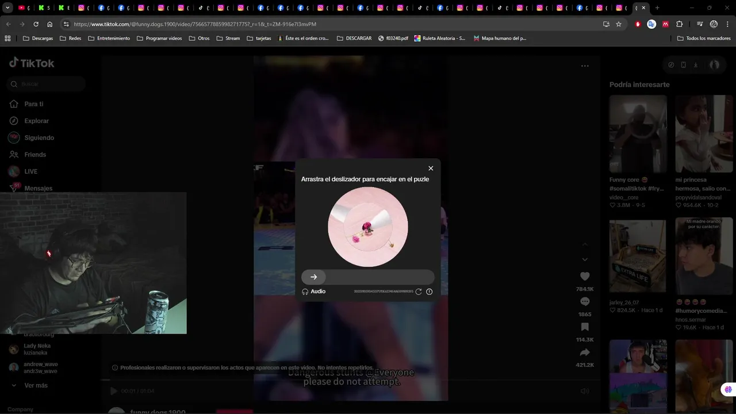Image resolution: width=736 pixels, height=414 pixels.
Task: Refresh the captcha puzzle image
Action: 419,292
